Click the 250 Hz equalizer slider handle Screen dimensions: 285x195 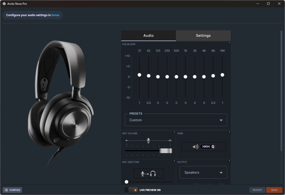click(167, 77)
